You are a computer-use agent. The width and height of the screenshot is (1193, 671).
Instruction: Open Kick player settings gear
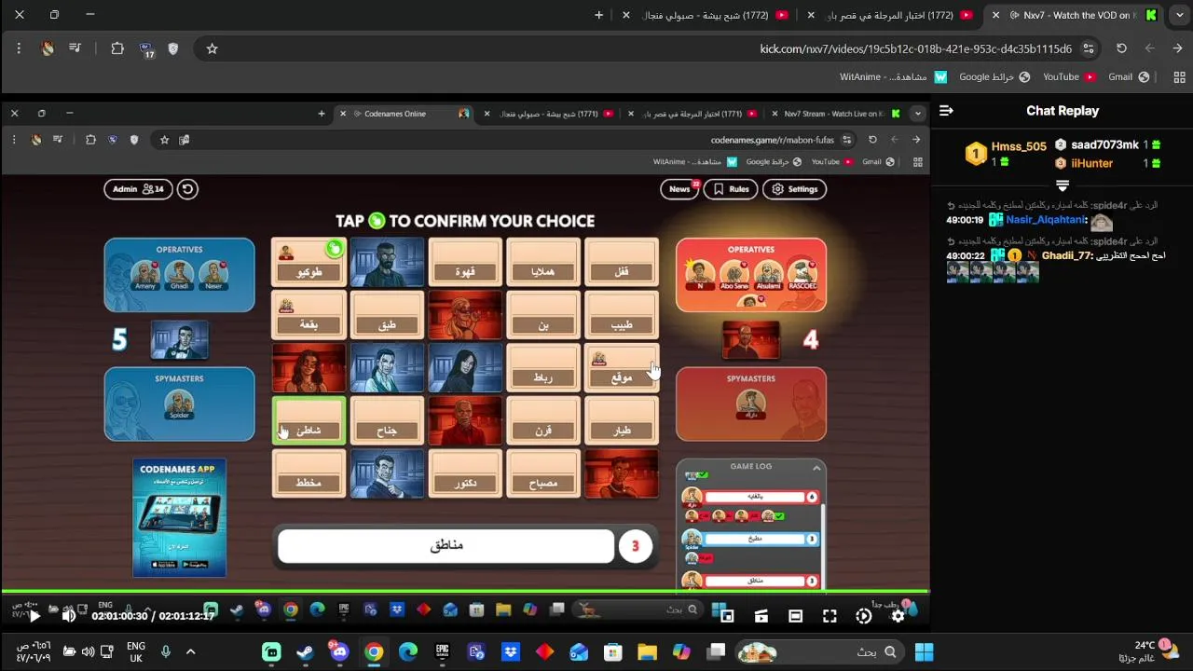pos(898,616)
